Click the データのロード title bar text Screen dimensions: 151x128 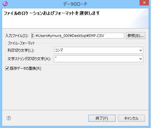75,4
